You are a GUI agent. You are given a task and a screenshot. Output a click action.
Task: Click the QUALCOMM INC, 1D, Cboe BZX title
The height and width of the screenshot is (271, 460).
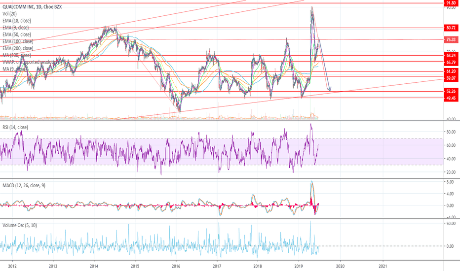[32, 7]
